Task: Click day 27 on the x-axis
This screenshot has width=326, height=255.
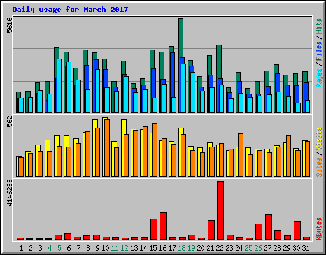Action: pyautogui.click(x=267, y=248)
